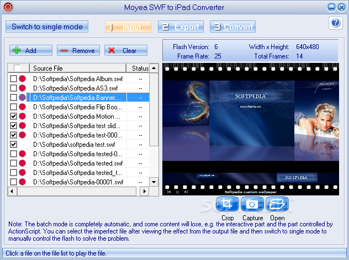Click the 640x480 dimension value
Screen dimensions: 349x260
coord(308,47)
